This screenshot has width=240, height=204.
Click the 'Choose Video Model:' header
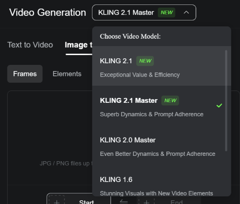point(130,36)
